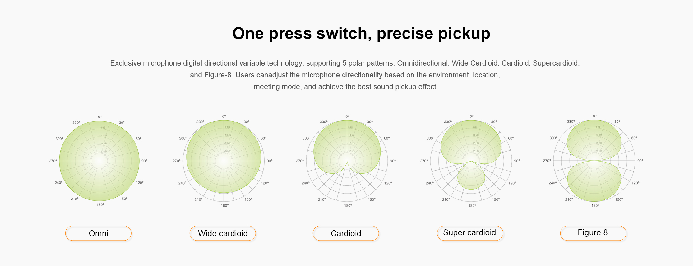Screen dimensions: 693x266
Task: Select the Wide cardioid pattern button
Action: pyautogui.click(x=223, y=233)
